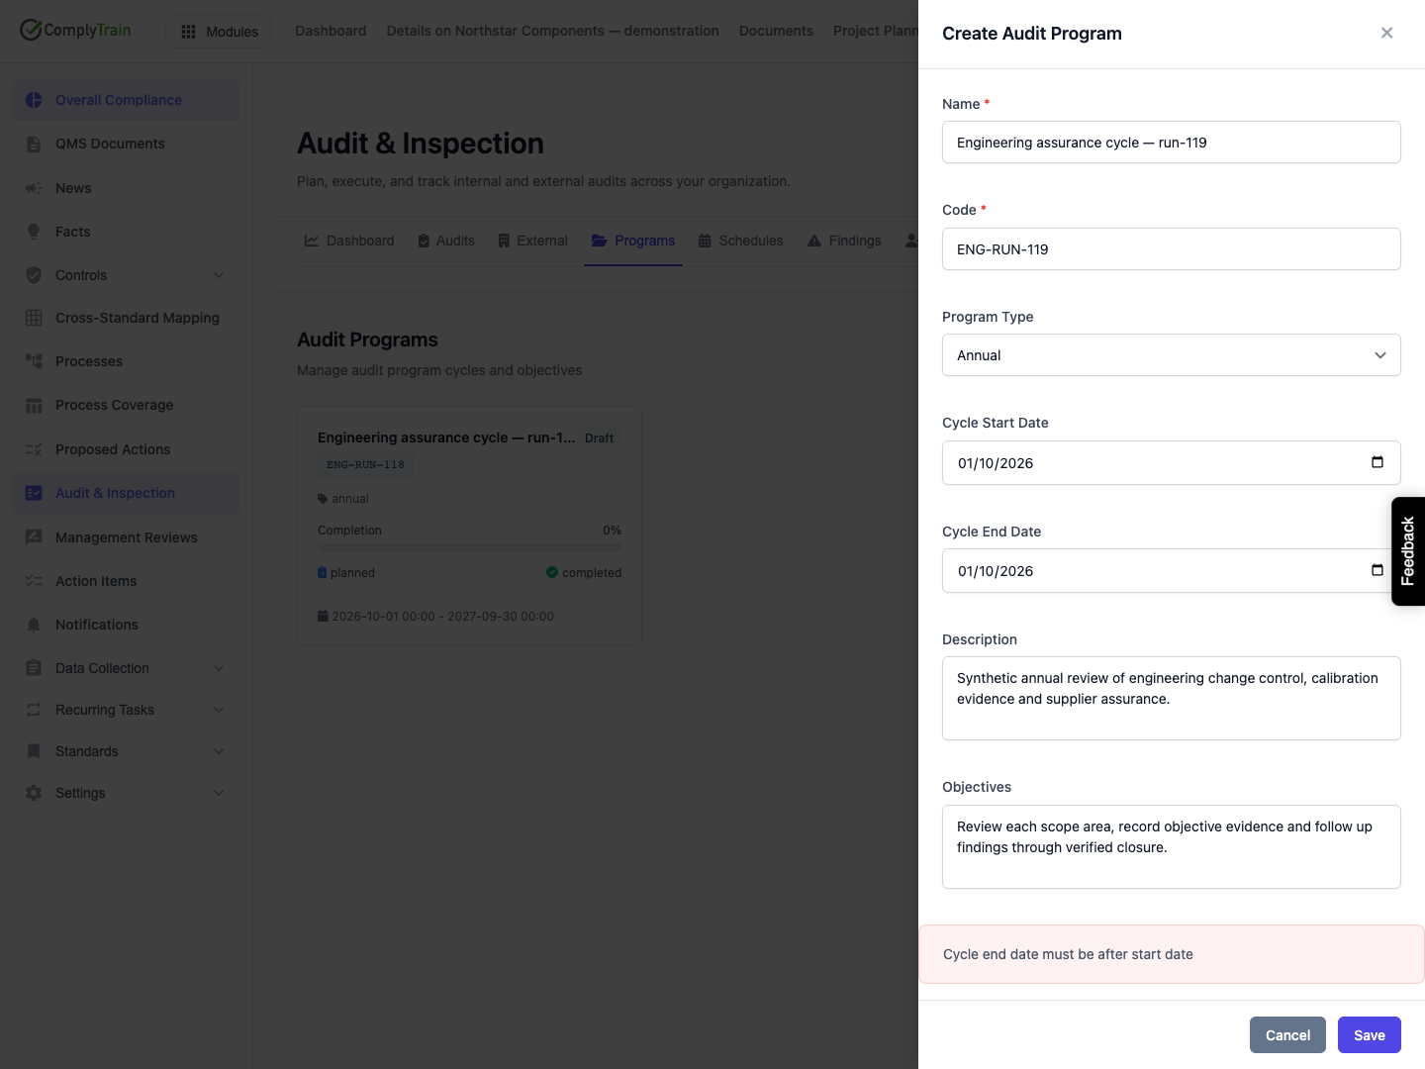Click the Cross-Standard Mapping grid icon
Image resolution: width=1425 pixels, height=1069 pixels.
[x=34, y=318]
